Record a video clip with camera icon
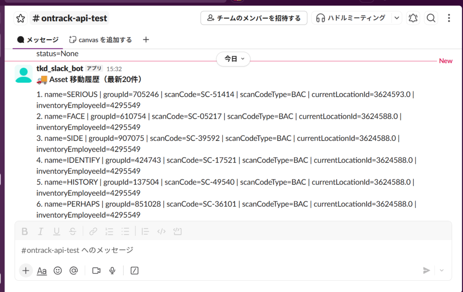 tap(96, 270)
